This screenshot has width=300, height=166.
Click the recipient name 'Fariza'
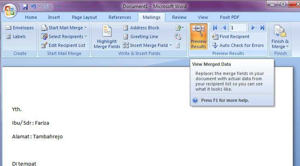click(42, 123)
